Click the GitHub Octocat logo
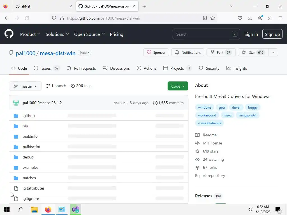Viewport: 287px width, 215px height. (x=9, y=34)
